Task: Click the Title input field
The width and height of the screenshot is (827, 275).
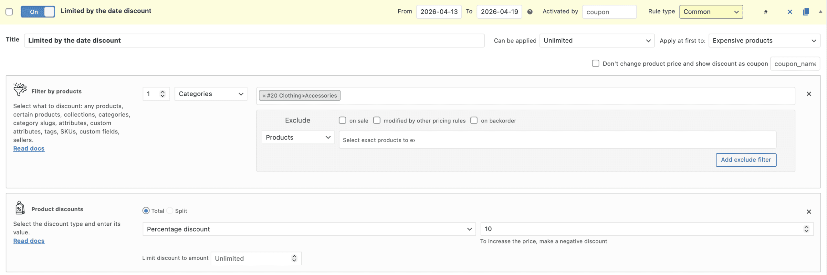Action: 254,41
